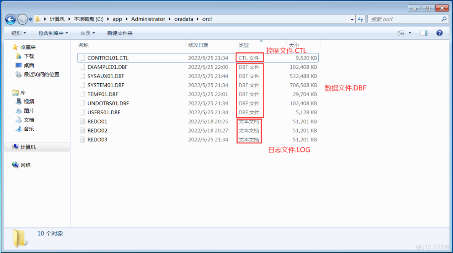Select 收藏夹 star icon in sidebar

tap(15, 47)
